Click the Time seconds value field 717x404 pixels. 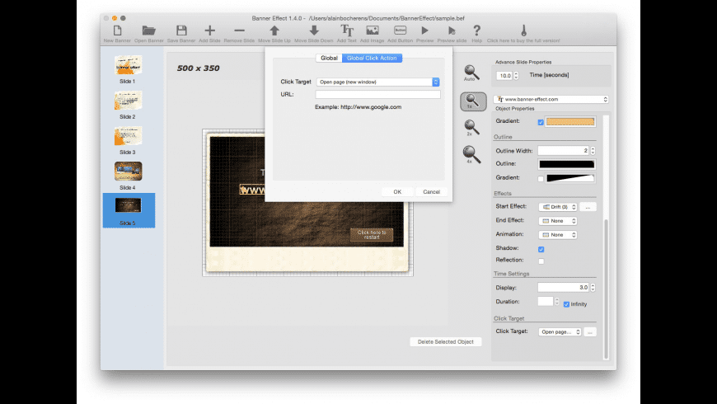pos(504,76)
